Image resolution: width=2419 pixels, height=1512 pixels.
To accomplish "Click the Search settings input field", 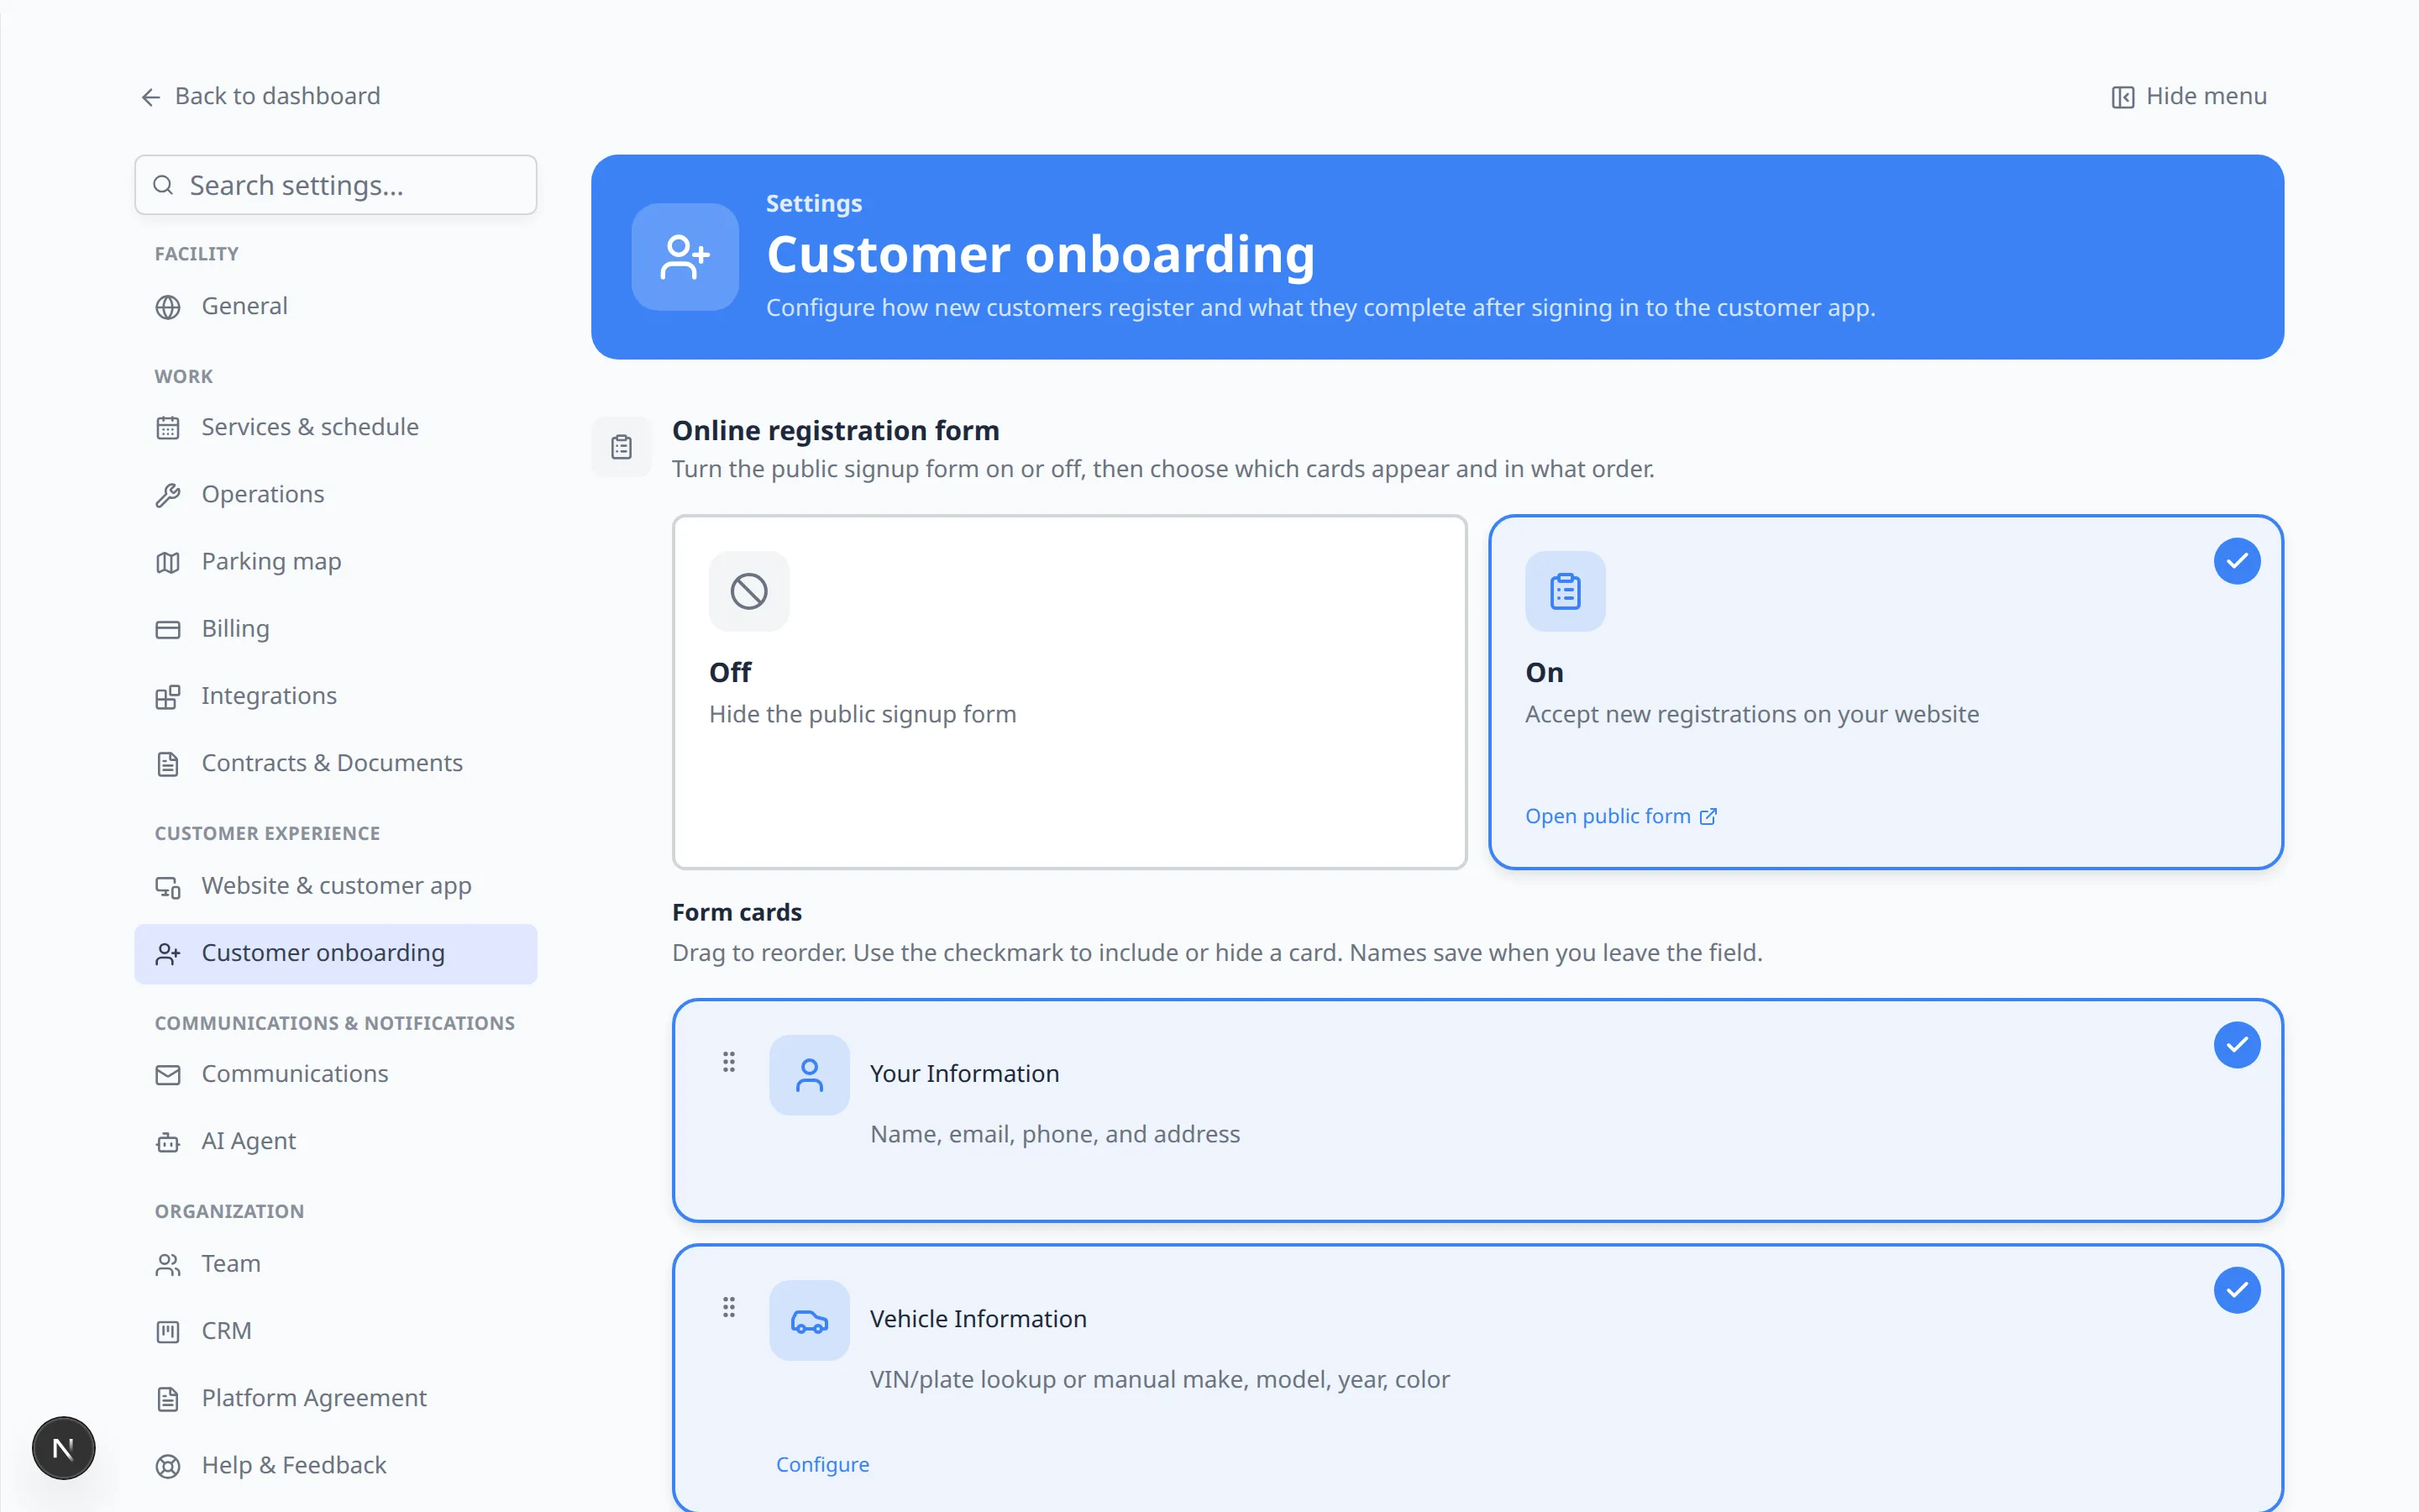I will 336,185.
